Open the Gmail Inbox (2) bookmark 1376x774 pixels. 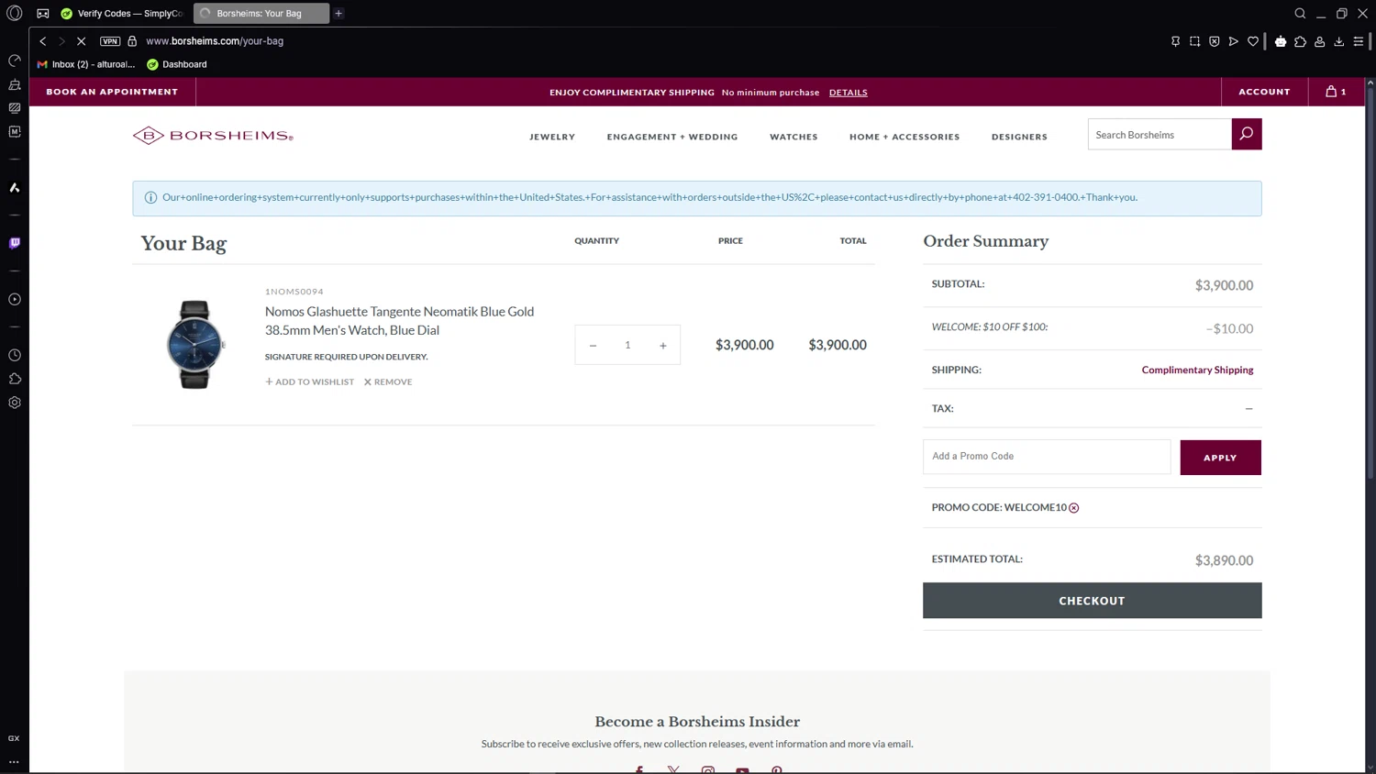pyautogui.click(x=85, y=64)
